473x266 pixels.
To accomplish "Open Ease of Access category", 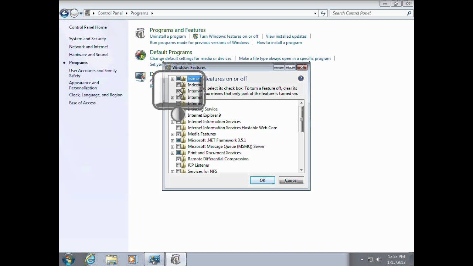I will point(82,103).
